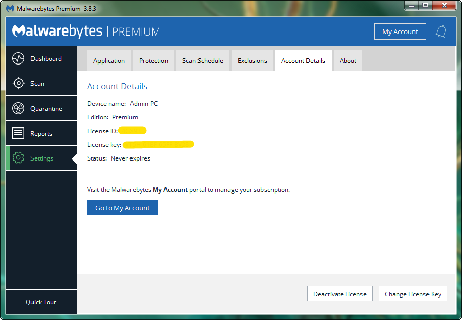462x320 pixels.
Task: Select the Account Details tab
Action: pyautogui.click(x=303, y=61)
